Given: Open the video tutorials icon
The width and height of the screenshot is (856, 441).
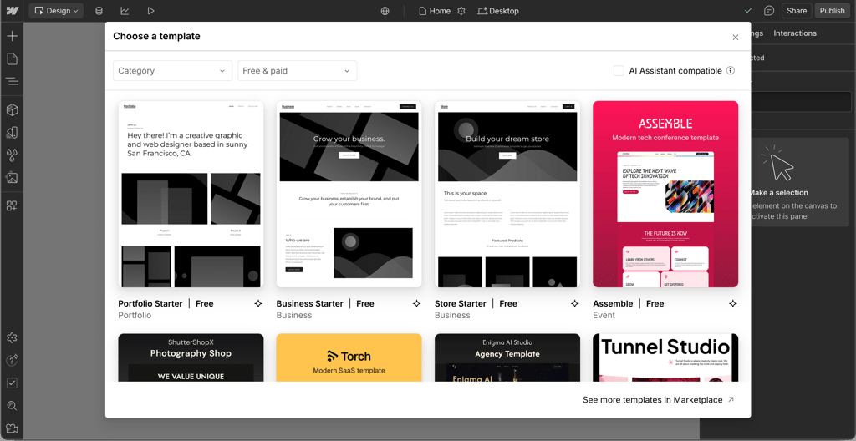Looking at the screenshot, I should tap(12, 428).
